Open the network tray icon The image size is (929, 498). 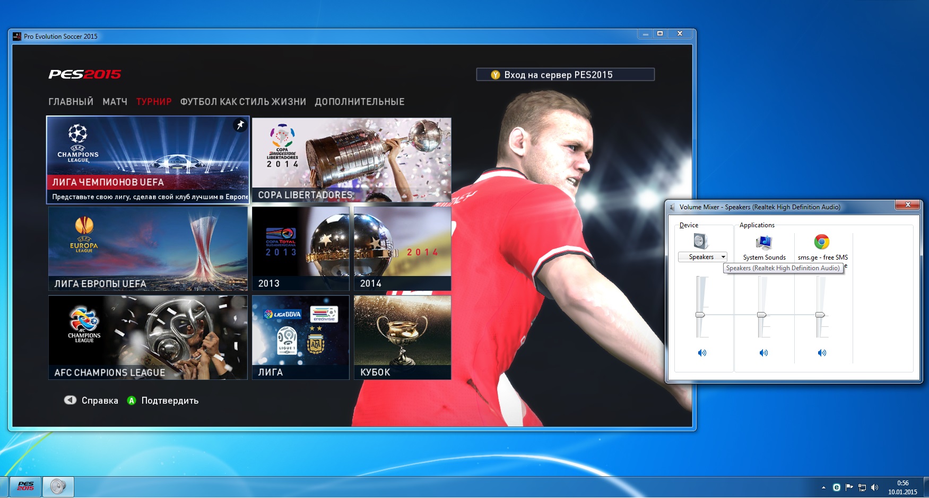[862, 487]
